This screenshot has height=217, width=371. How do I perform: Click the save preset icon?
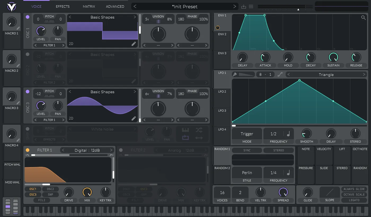(x=244, y=7)
